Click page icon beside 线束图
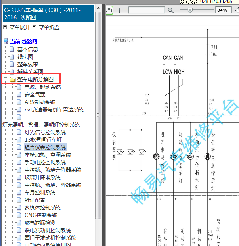The image size is (239, 246). [12, 57]
